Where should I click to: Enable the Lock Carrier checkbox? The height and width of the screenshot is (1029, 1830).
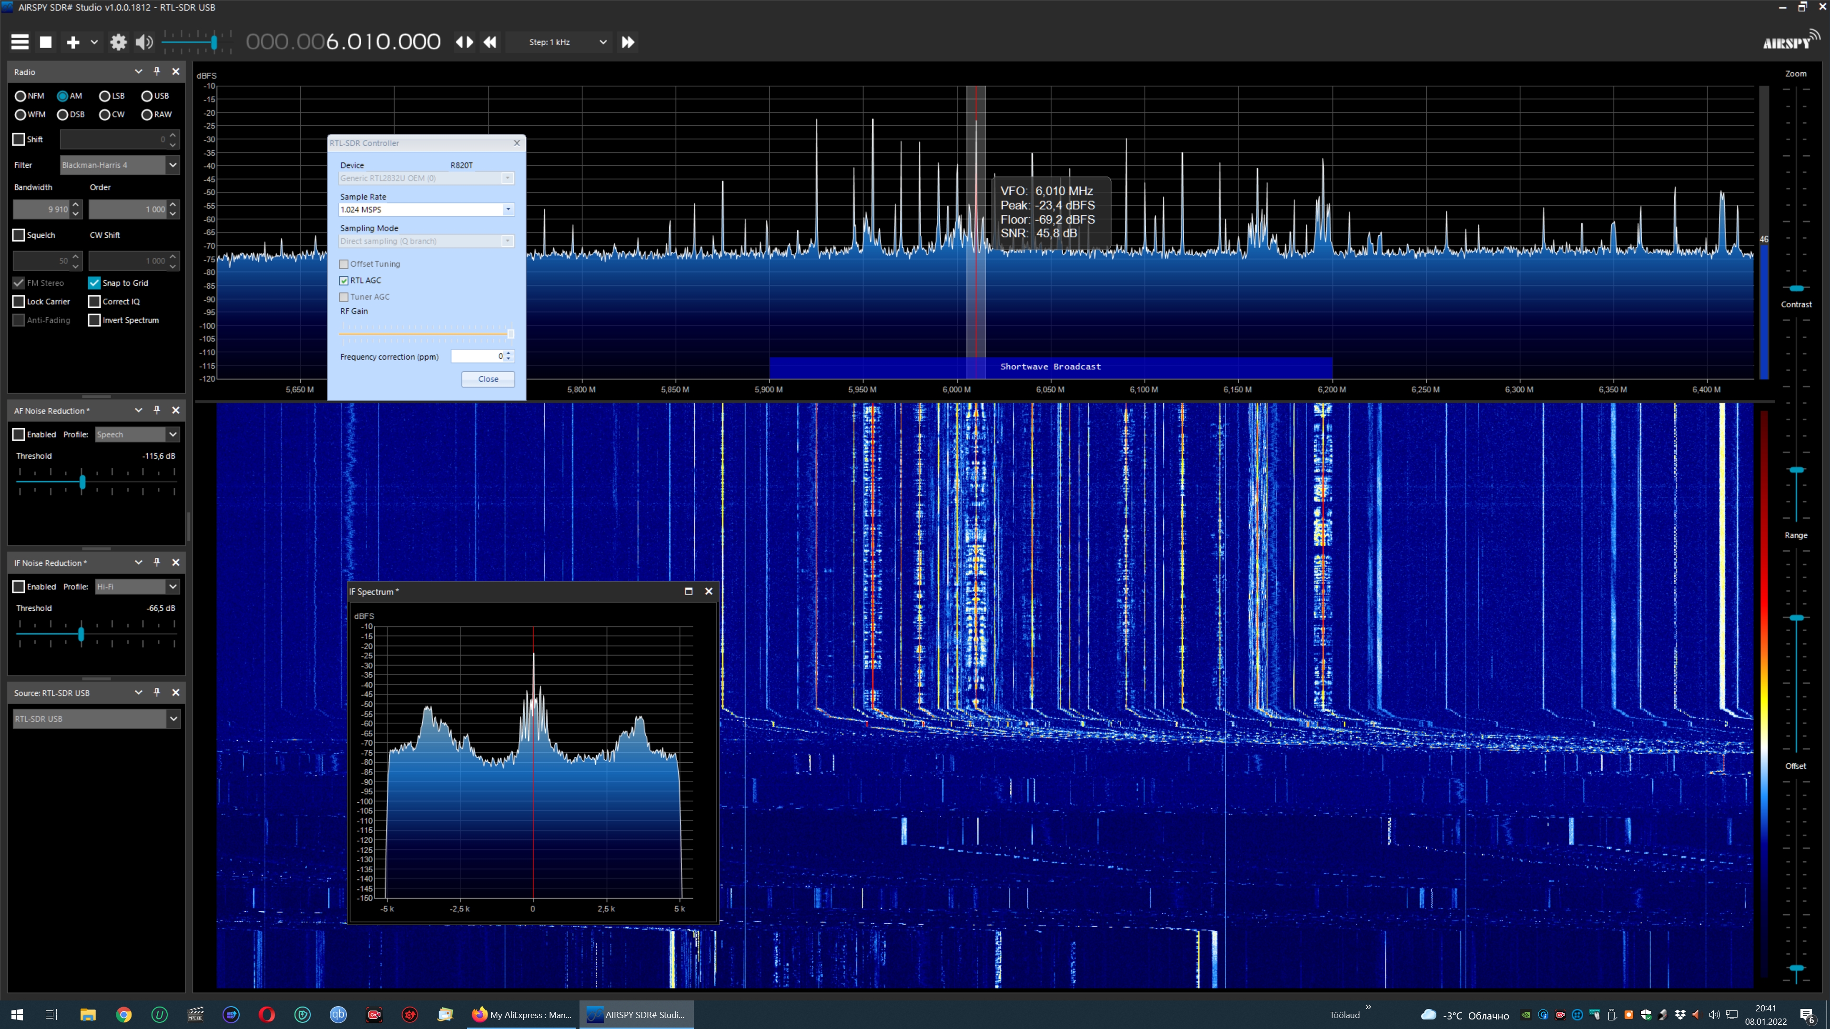tap(19, 301)
